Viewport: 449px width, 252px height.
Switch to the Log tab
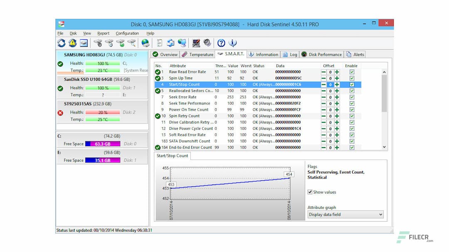click(x=290, y=55)
